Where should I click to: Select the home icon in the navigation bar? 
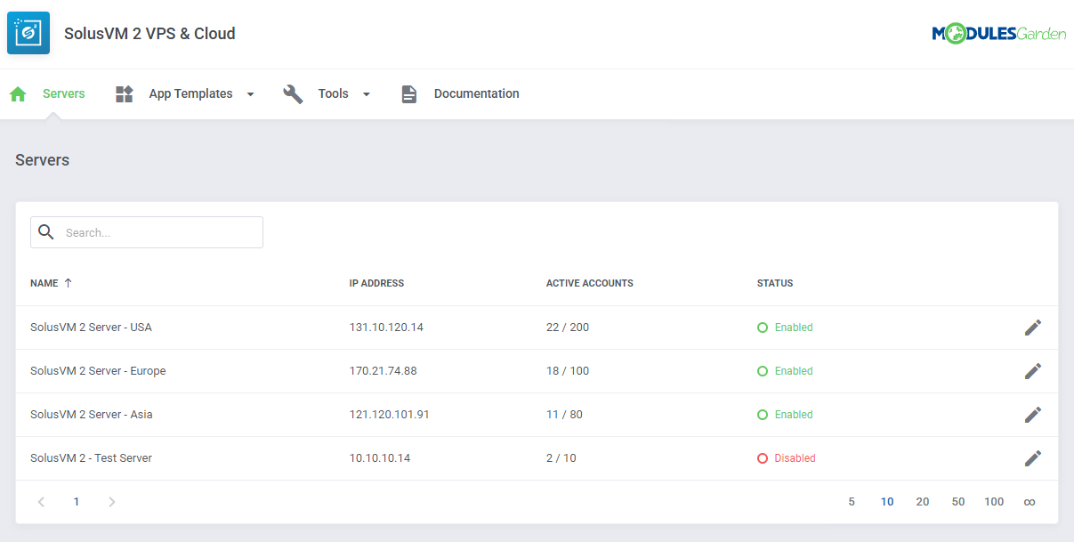pyautogui.click(x=18, y=93)
